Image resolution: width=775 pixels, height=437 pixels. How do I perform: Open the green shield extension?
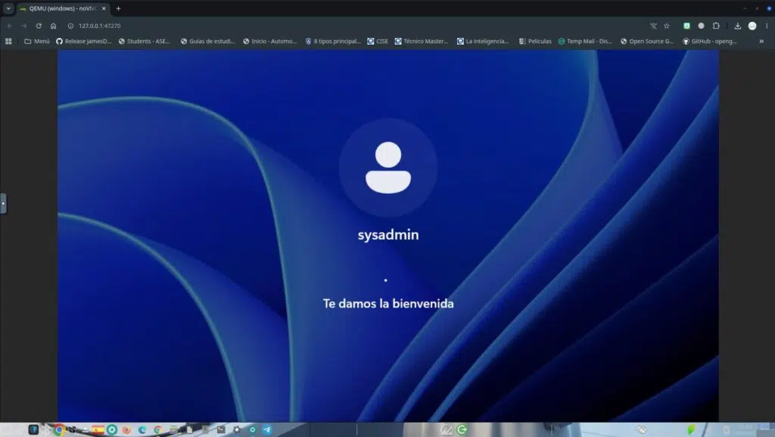[686, 26]
